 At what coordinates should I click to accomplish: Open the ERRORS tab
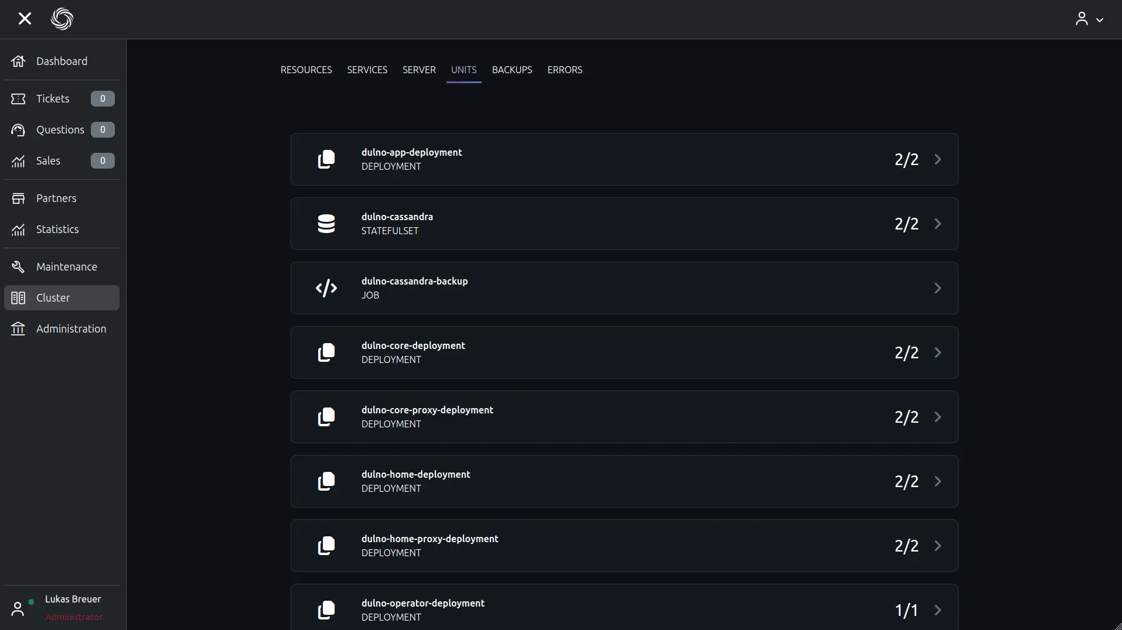[564, 70]
